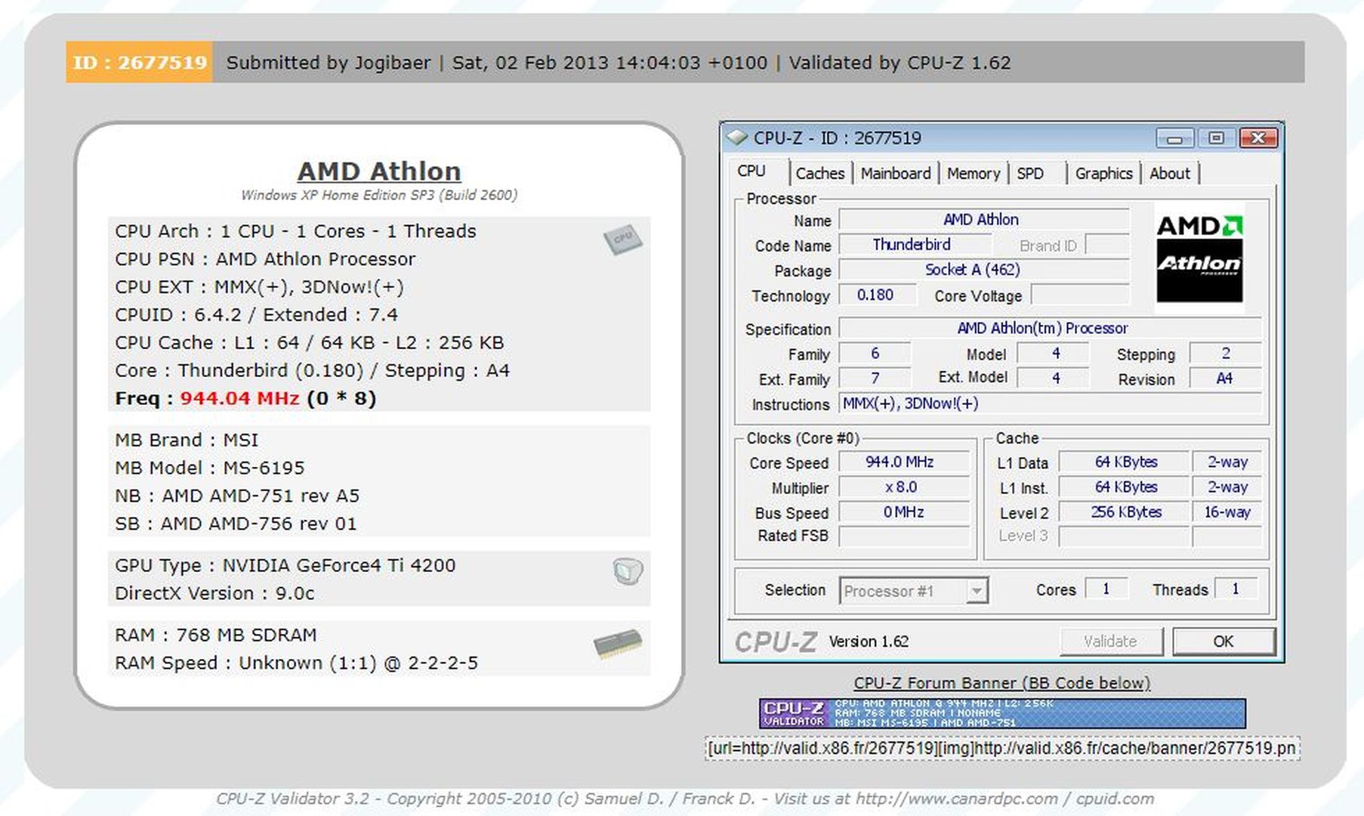
Task: Click the Submitted by Jogibaer header text
Action: click(x=329, y=62)
